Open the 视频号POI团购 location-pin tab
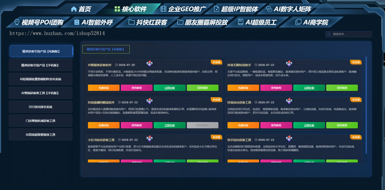385x190 pixels. 39,22
